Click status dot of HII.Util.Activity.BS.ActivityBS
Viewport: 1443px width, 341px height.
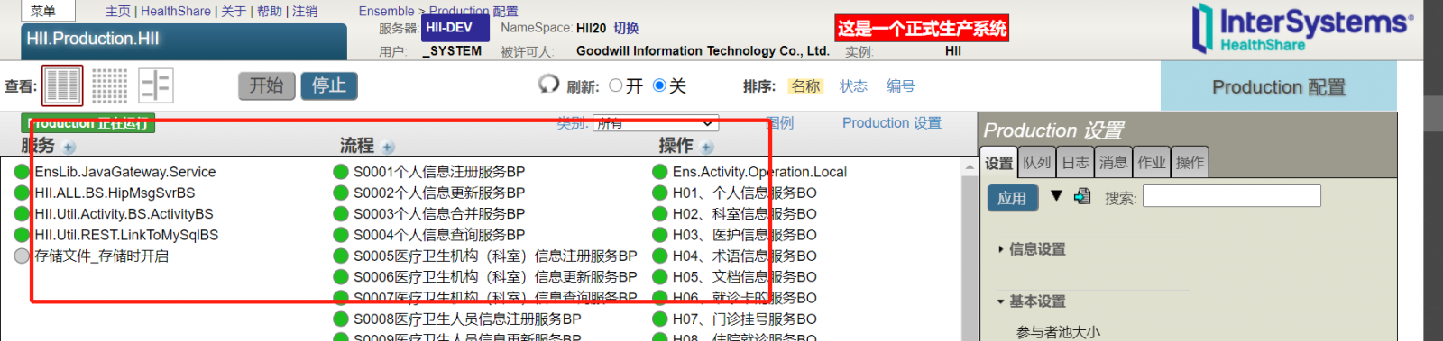[x=23, y=213]
